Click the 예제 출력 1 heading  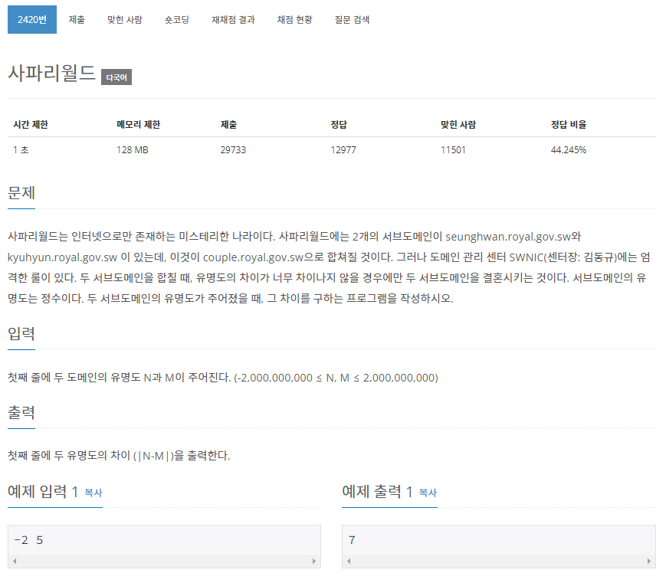click(x=377, y=492)
